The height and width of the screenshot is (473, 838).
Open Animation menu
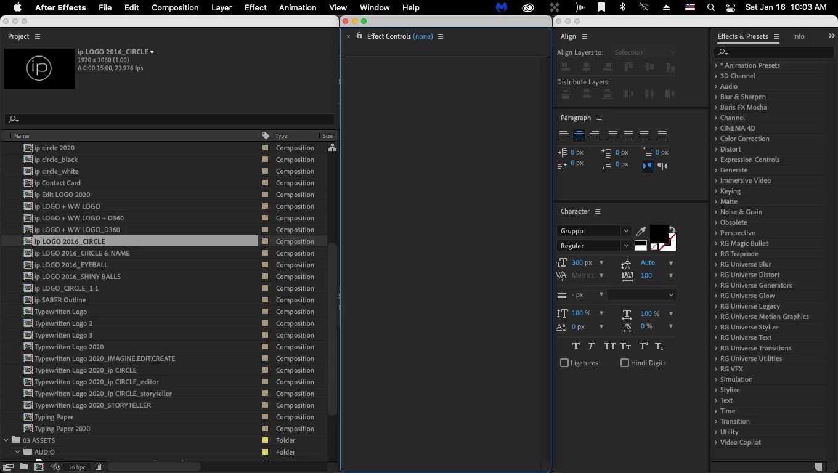(298, 7)
